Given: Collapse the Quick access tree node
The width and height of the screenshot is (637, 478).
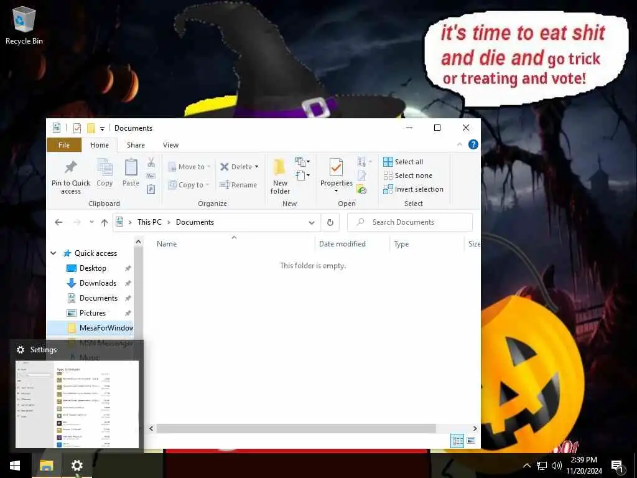Looking at the screenshot, I should coord(53,253).
